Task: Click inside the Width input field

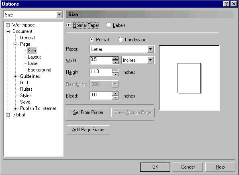Action: pyautogui.click(x=101, y=60)
